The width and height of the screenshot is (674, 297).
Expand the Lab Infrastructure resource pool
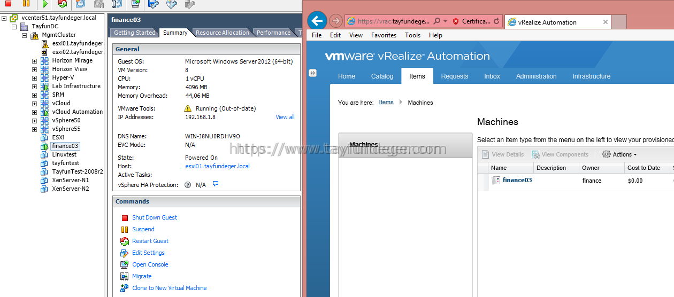pyautogui.click(x=35, y=87)
